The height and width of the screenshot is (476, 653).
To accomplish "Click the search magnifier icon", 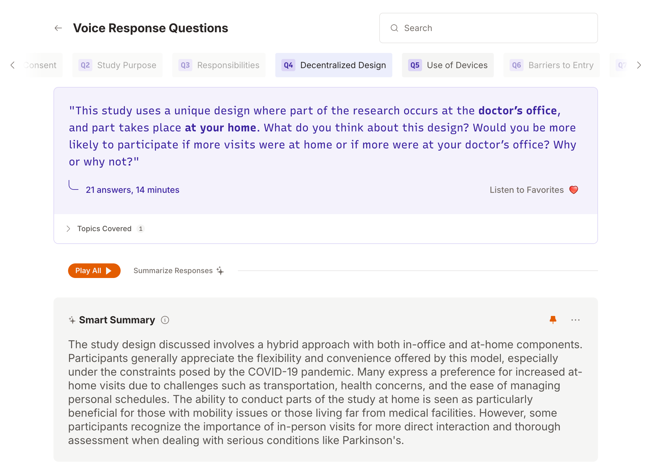I will [x=394, y=28].
